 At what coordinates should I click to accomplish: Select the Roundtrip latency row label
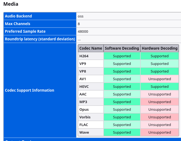pos(40,39)
